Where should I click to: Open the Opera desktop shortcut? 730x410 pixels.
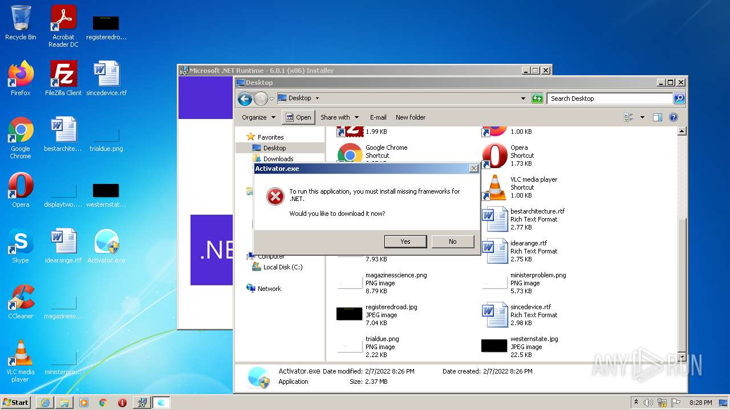pos(21,190)
